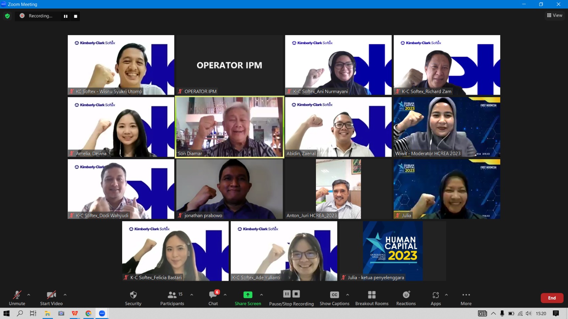Click the green Share Screen icon
Viewport: 568px width, 319px height.
click(x=248, y=295)
